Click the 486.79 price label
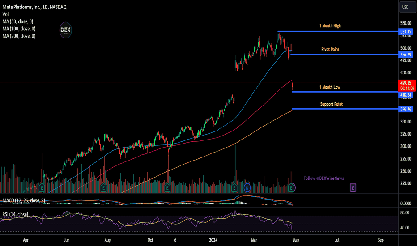Viewport: 417px width, 246px height. point(405,55)
